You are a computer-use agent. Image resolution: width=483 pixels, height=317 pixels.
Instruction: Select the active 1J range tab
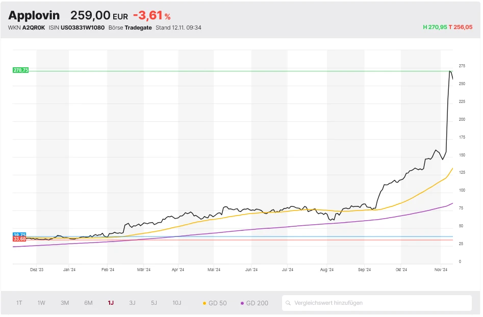coord(111,303)
